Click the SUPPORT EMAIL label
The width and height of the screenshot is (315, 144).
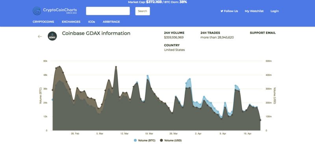click(x=263, y=33)
